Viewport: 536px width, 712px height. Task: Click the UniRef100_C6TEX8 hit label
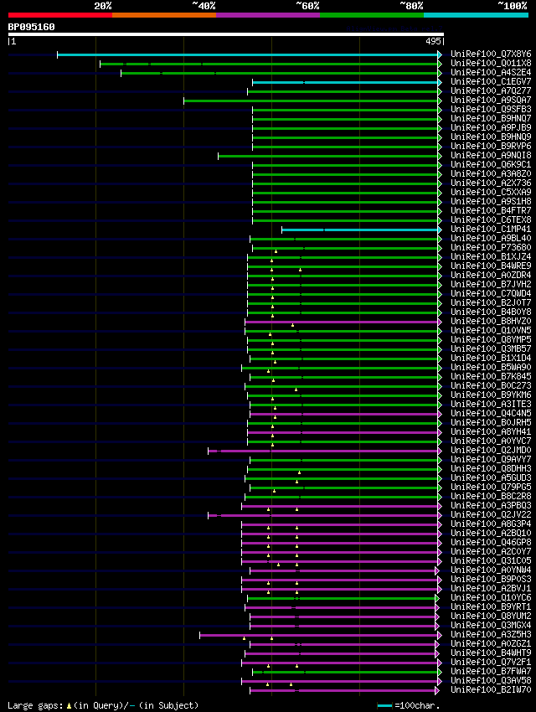click(x=491, y=219)
